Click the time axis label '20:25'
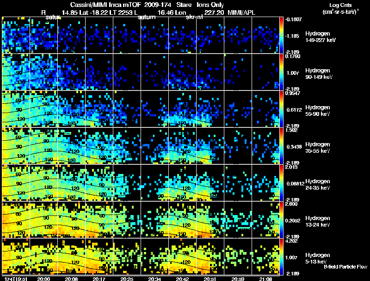The image size is (370, 281). [x=127, y=279]
